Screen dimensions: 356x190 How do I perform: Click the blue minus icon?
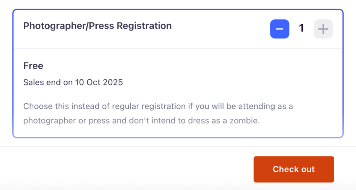click(x=280, y=29)
